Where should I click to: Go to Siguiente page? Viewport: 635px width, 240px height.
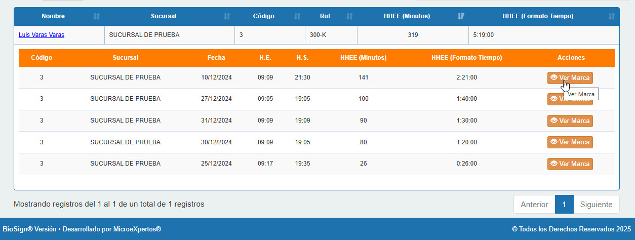[x=596, y=205]
